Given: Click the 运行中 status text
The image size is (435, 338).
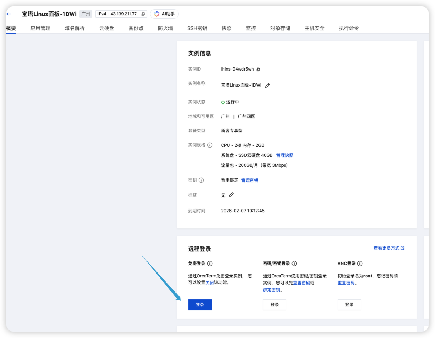Looking at the screenshot, I should click(x=232, y=102).
